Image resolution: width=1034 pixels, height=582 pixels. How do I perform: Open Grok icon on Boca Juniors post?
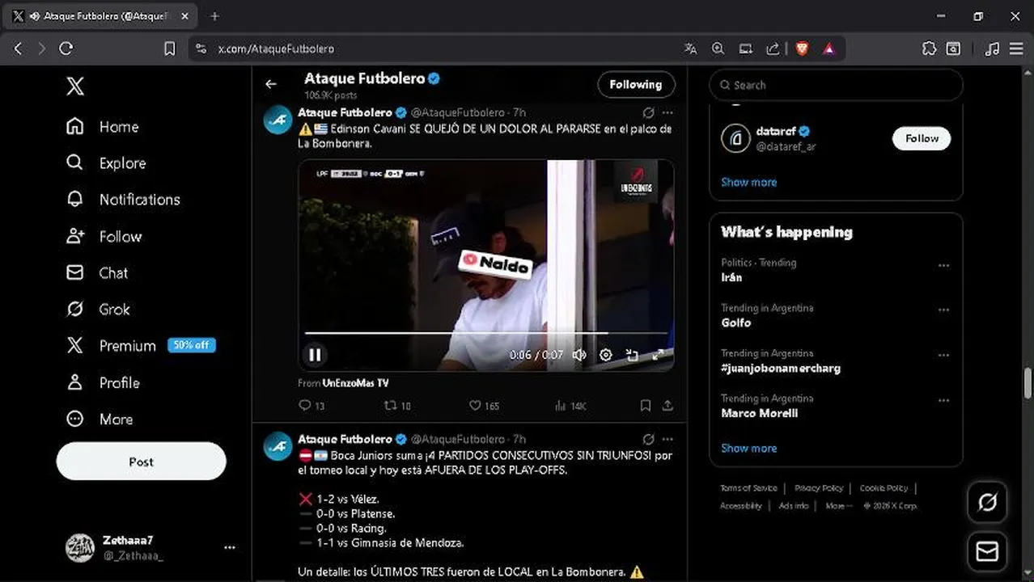coord(648,439)
